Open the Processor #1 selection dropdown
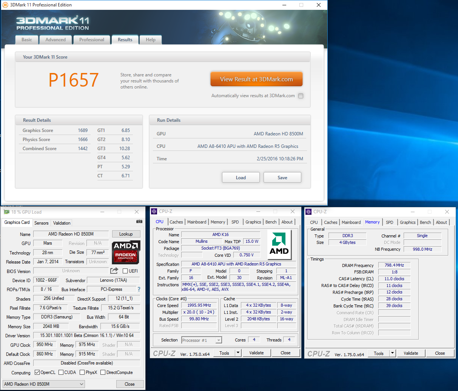Viewport: 458px width, 391px height. coord(202,340)
